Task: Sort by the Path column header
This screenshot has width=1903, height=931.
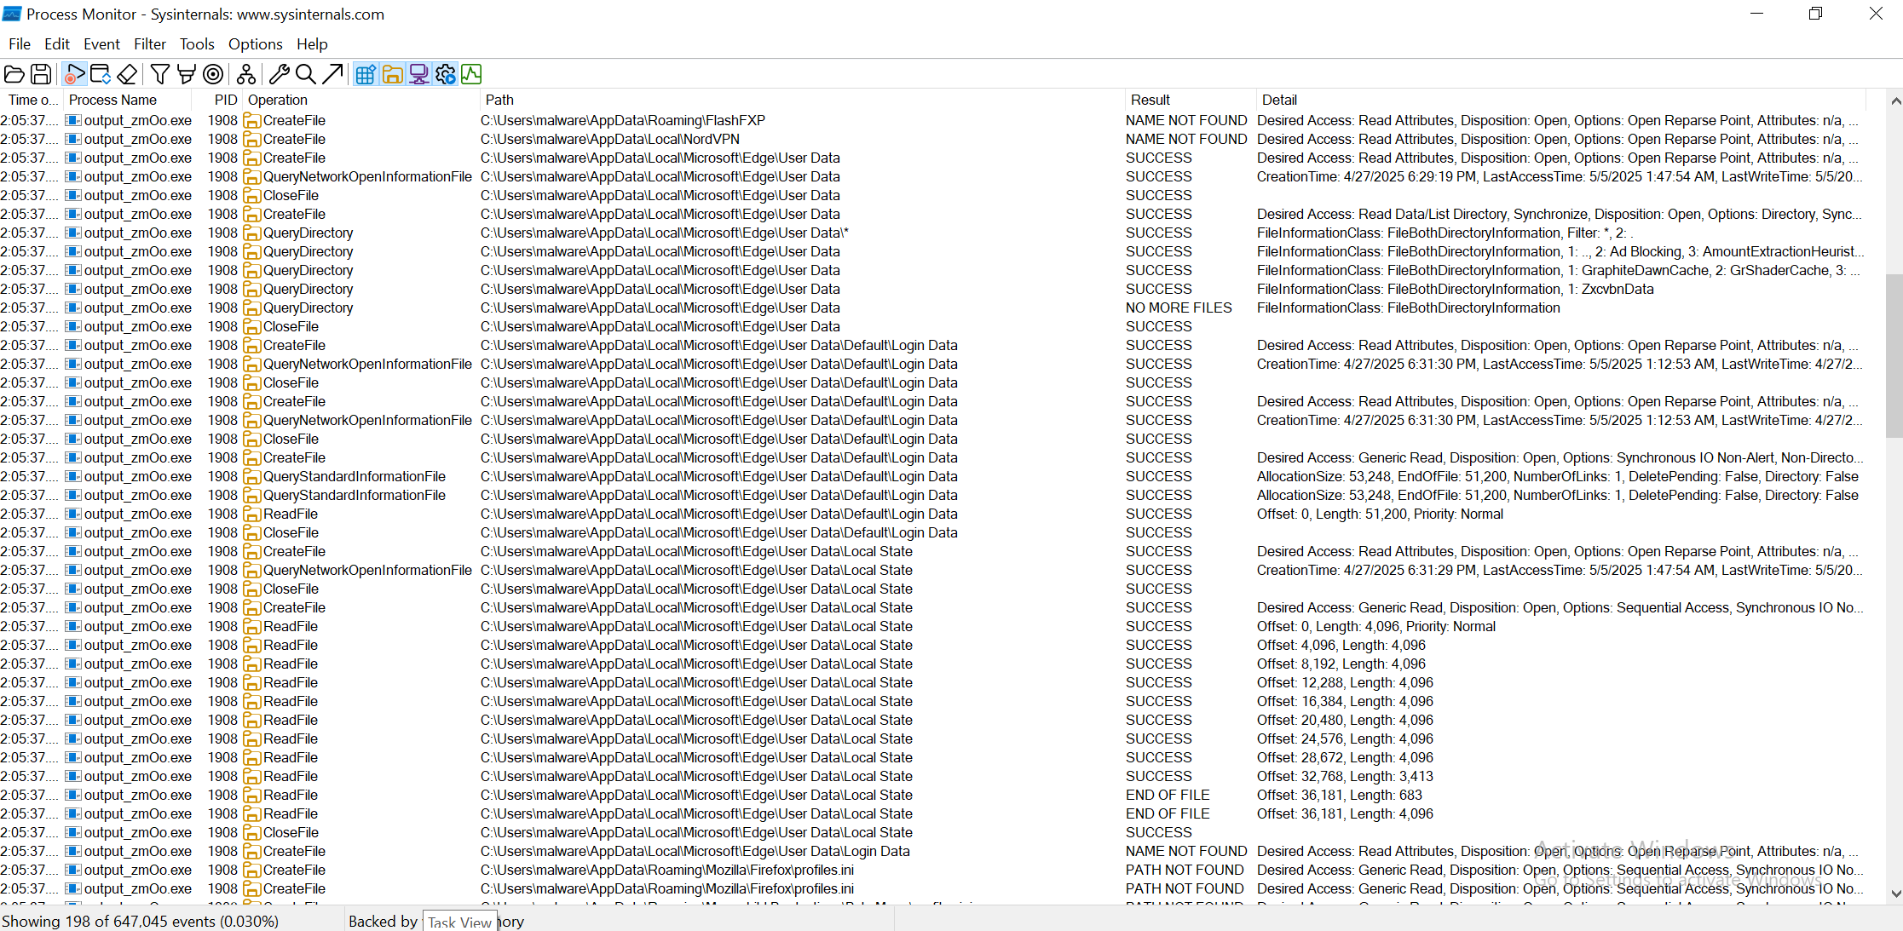Action: (x=802, y=100)
